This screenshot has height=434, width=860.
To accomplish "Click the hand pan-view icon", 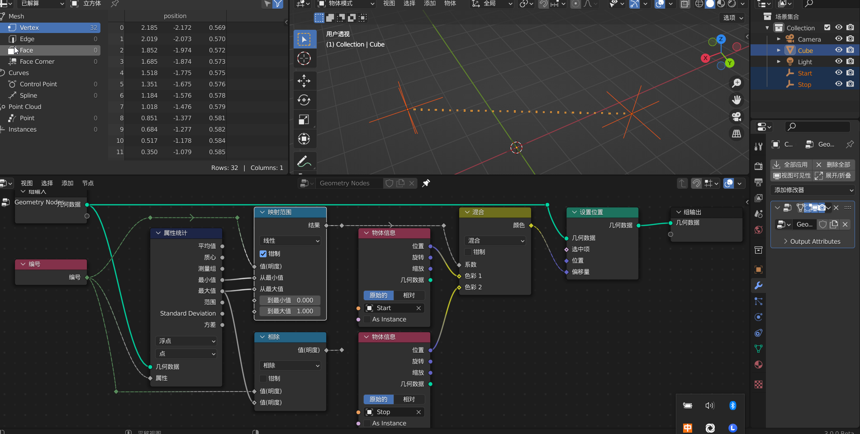I will (736, 100).
